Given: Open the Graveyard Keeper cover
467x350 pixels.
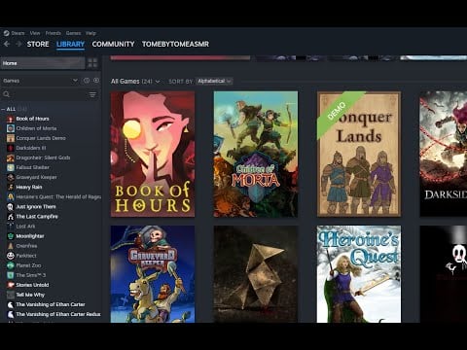Looking at the screenshot, I should 153,274.
